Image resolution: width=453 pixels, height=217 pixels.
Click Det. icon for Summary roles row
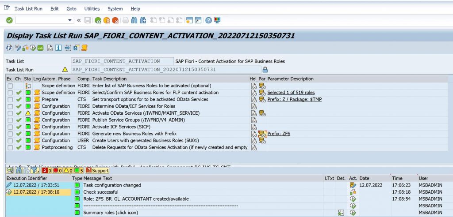pos(341,213)
